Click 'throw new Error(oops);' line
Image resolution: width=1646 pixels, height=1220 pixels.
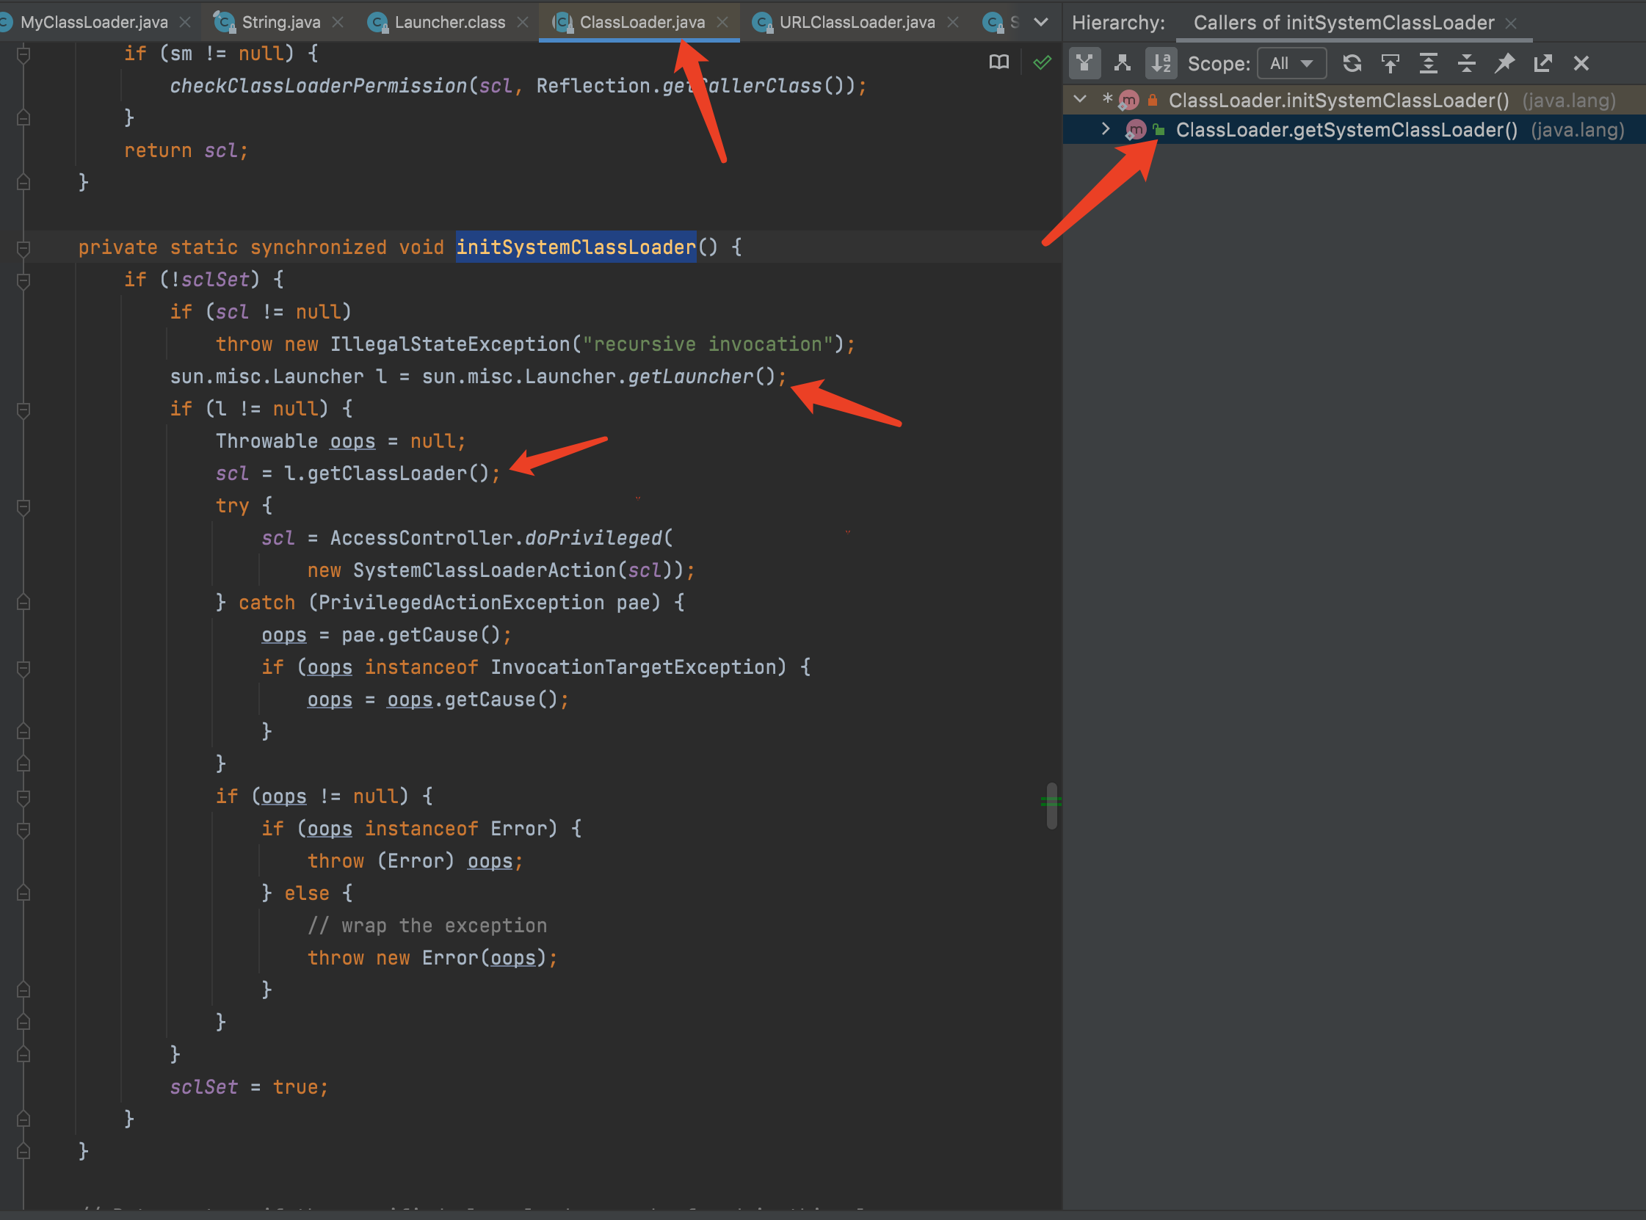click(x=432, y=958)
